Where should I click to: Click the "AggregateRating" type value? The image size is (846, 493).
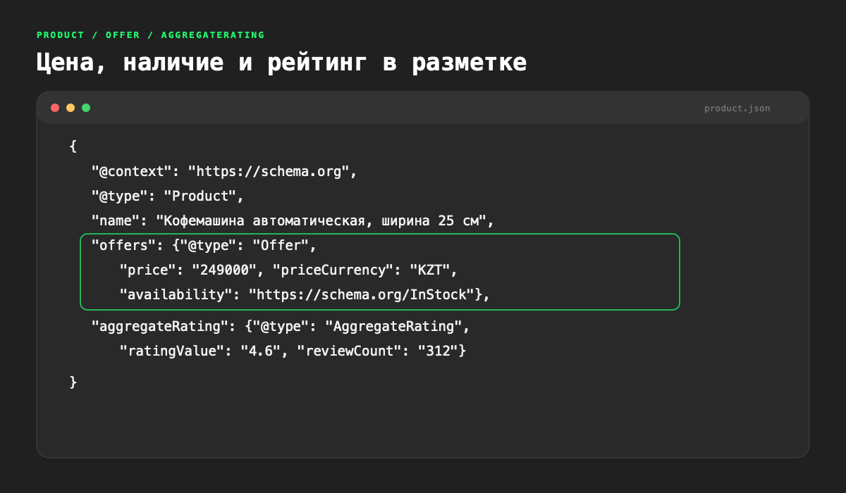[x=393, y=327]
